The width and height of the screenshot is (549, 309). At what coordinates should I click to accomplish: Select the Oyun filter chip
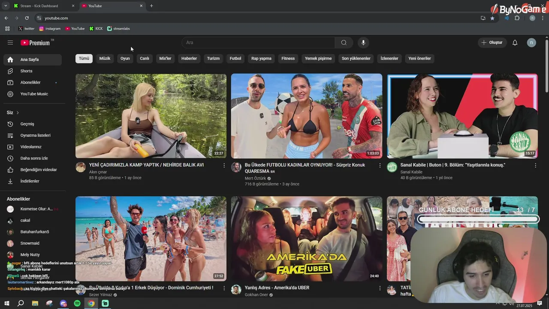125,58
